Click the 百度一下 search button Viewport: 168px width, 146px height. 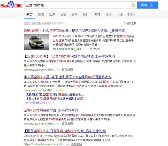coord(147,5)
